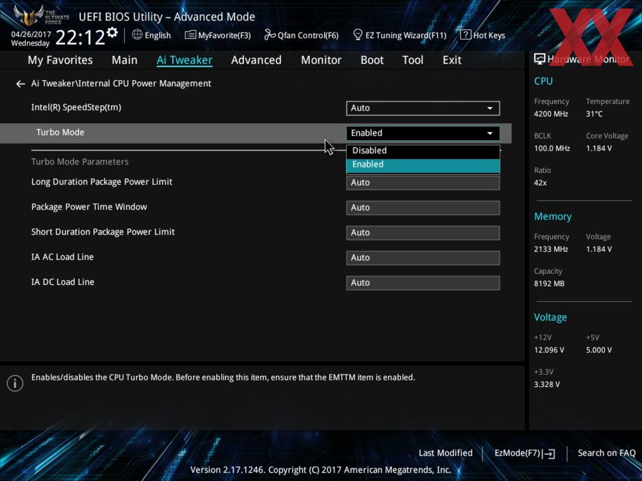
Task: Click Long Duration Package Power Limit field
Action: pos(423,182)
